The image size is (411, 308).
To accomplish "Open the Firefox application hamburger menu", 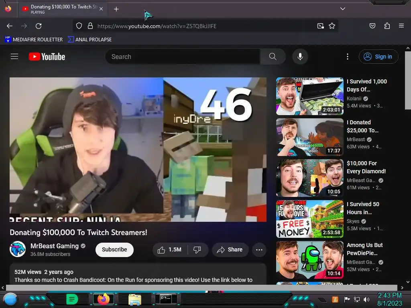I will tap(401, 26).
